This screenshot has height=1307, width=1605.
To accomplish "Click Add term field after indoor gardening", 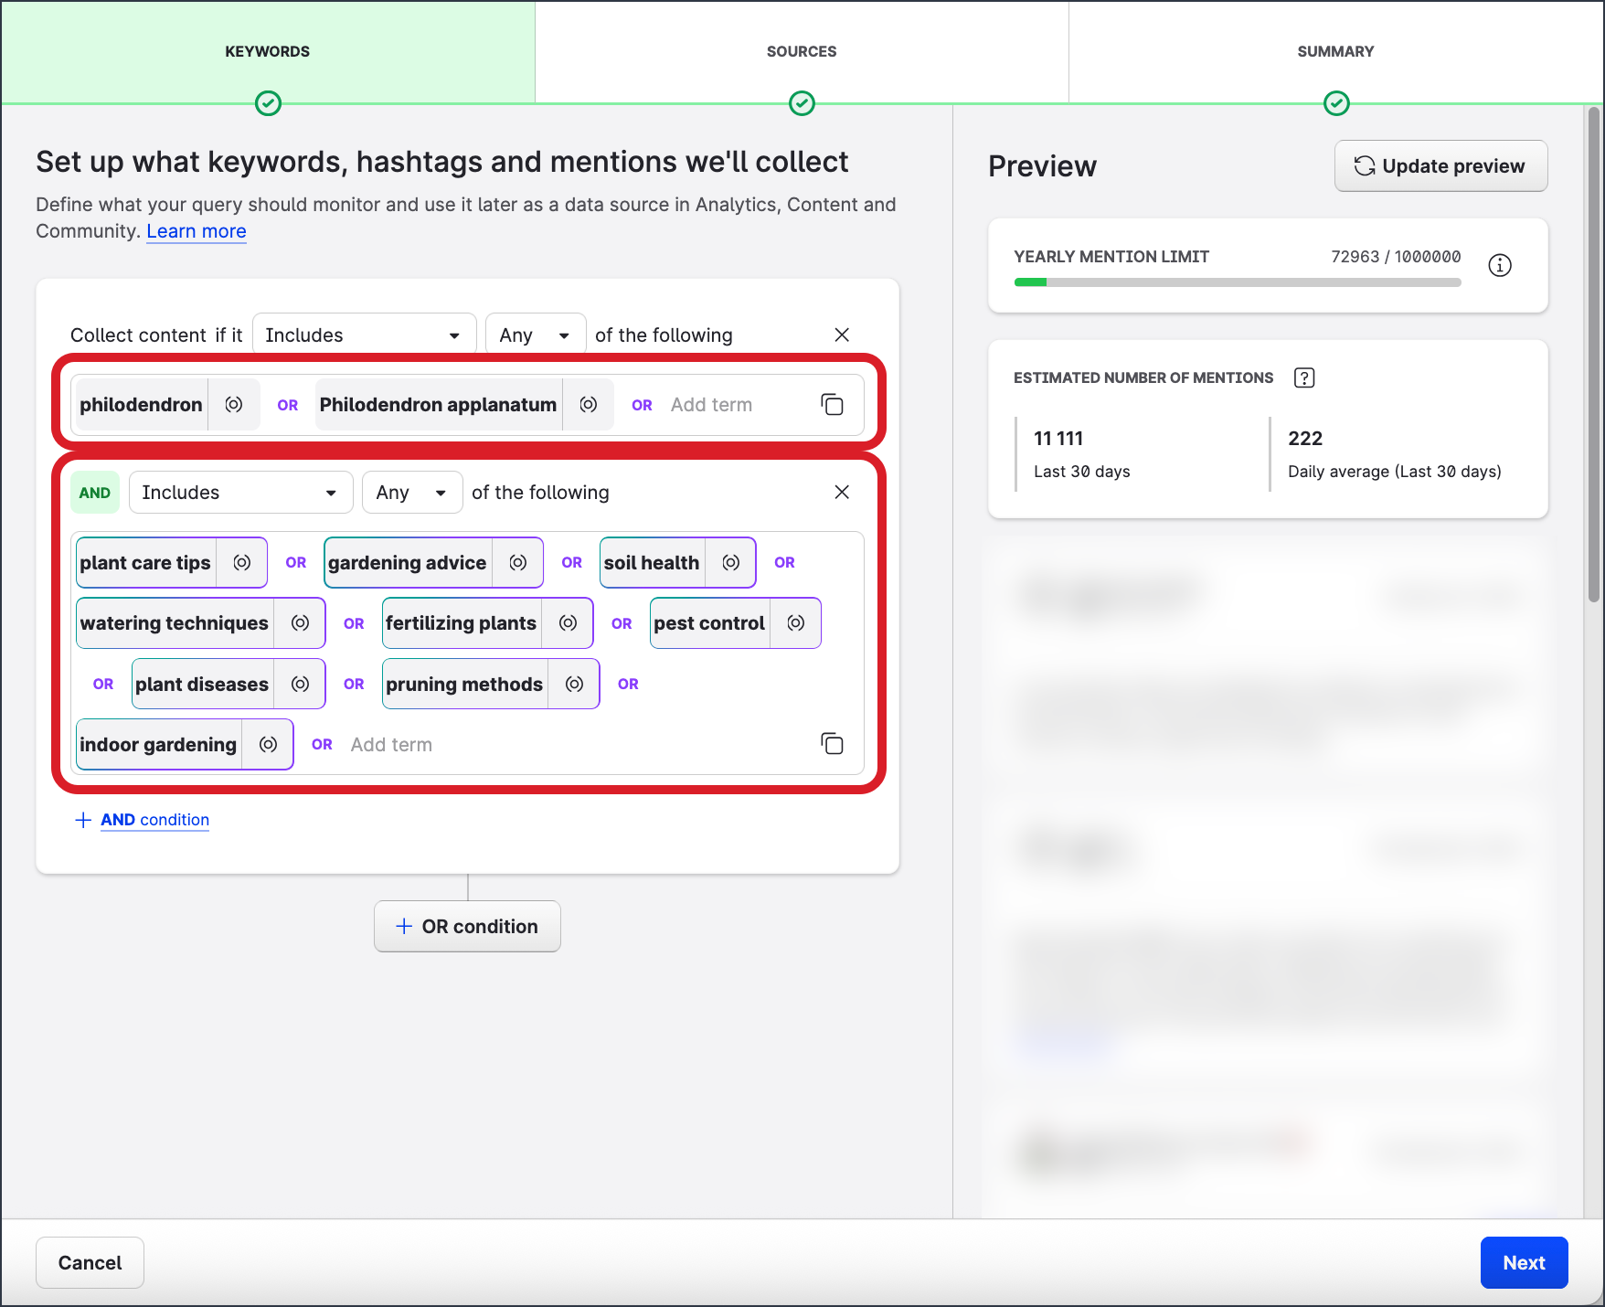I will (391, 745).
